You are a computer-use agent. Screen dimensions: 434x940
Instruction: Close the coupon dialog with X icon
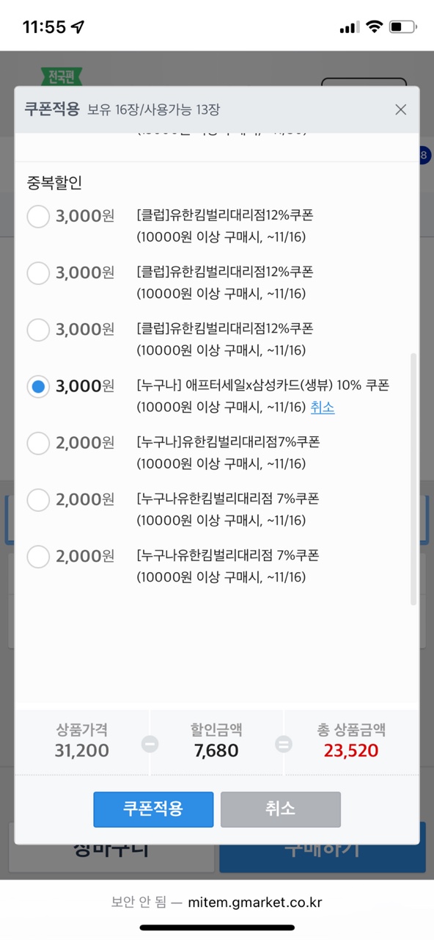point(400,110)
